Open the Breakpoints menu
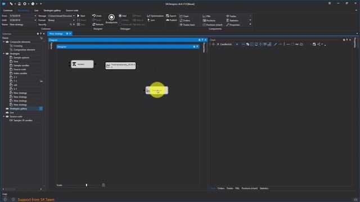Image resolution: width=360 pixels, height=202 pixels. 111,19
